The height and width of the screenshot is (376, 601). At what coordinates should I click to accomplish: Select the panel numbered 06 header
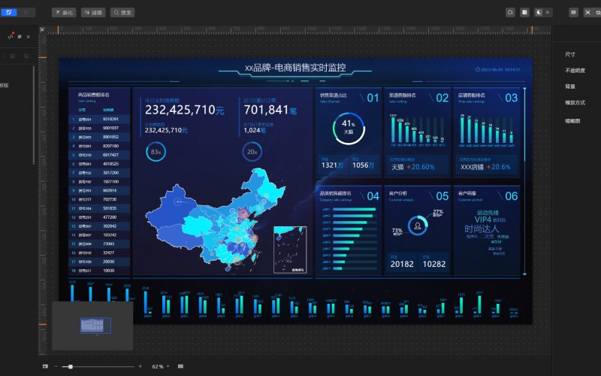[487, 196]
